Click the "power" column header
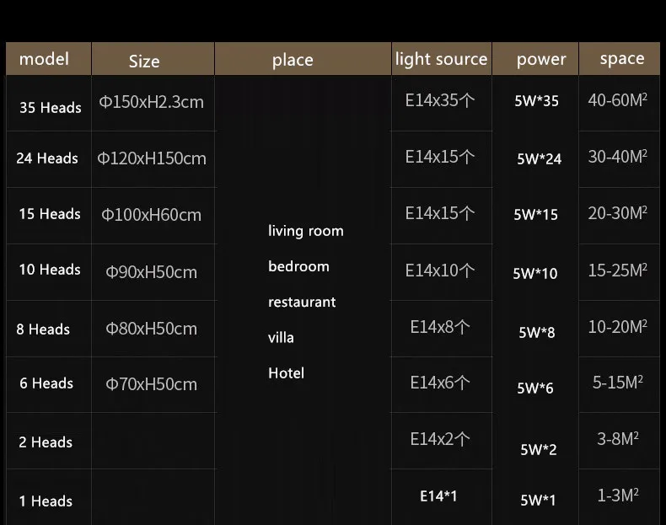 [x=541, y=59]
